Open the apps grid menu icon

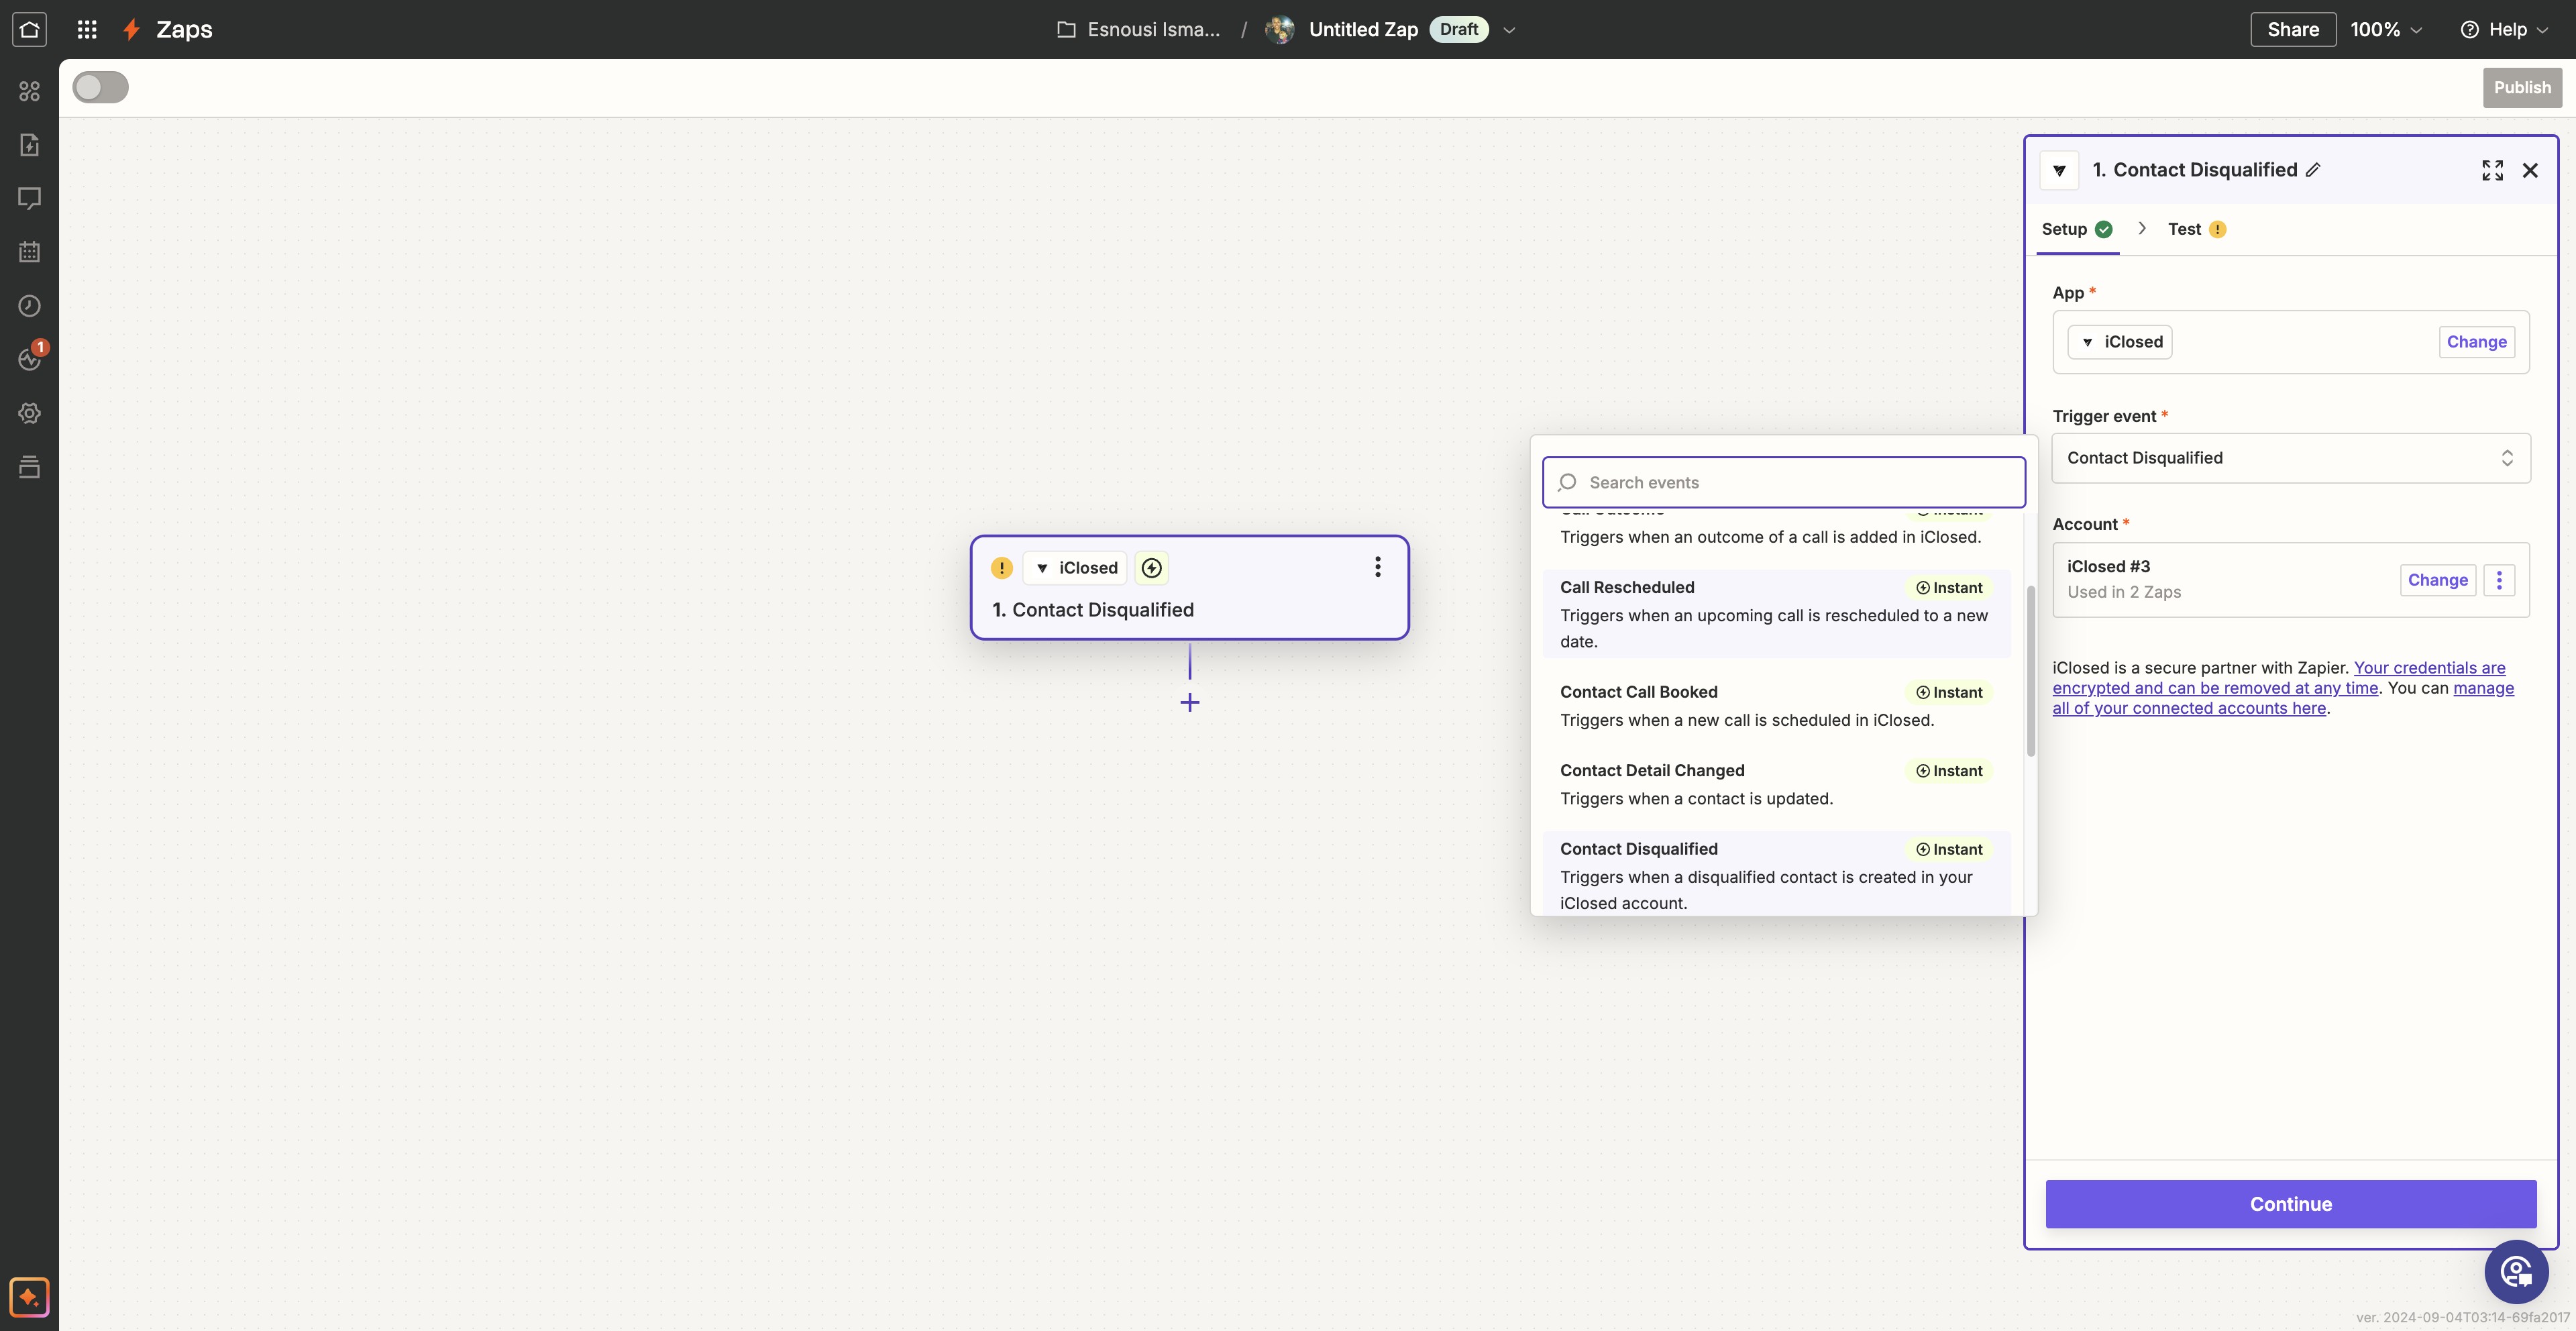point(87,29)
